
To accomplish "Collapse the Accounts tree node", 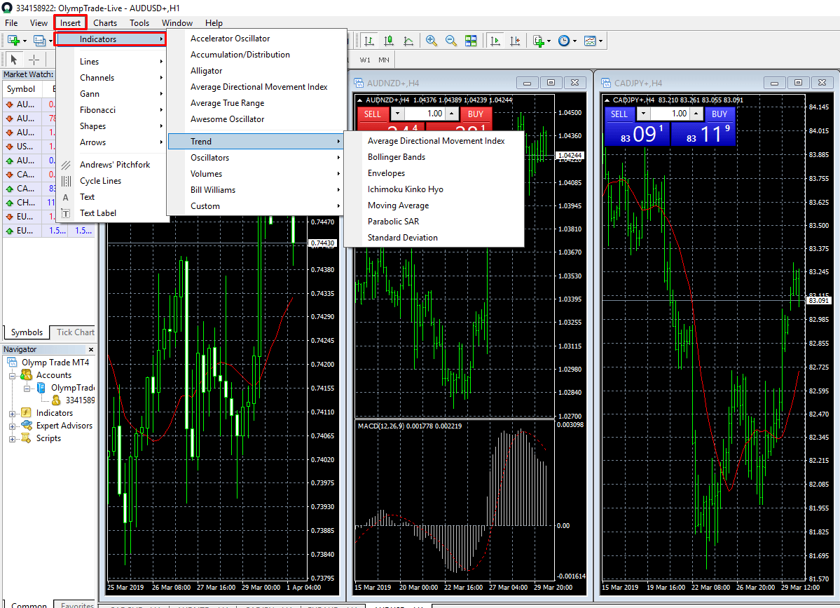I will pos(13,375).
